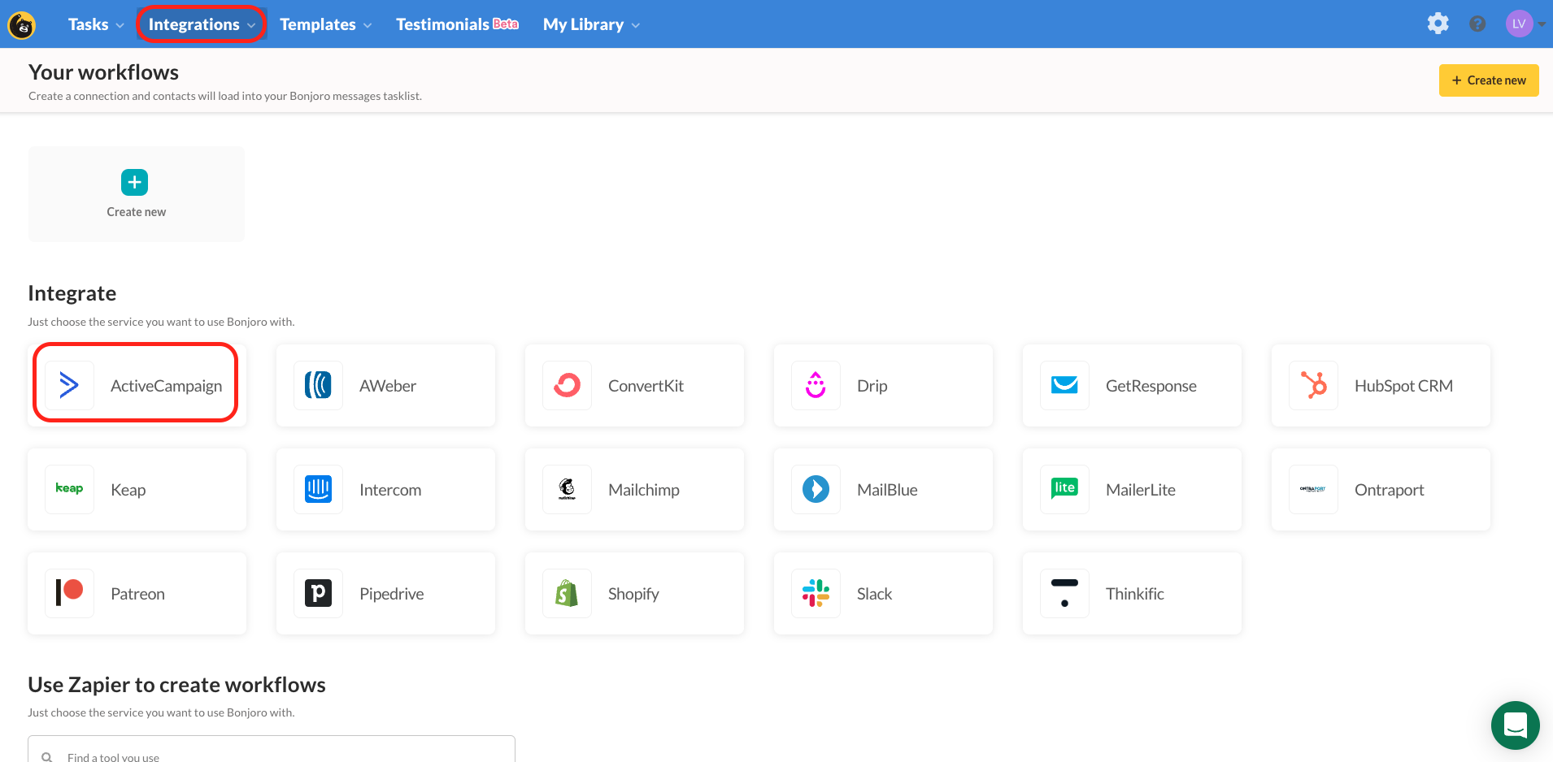Screen dimensions: 1553x762
Task: Click the Pipedrive logo icon
Action: (x=318, y=593)
